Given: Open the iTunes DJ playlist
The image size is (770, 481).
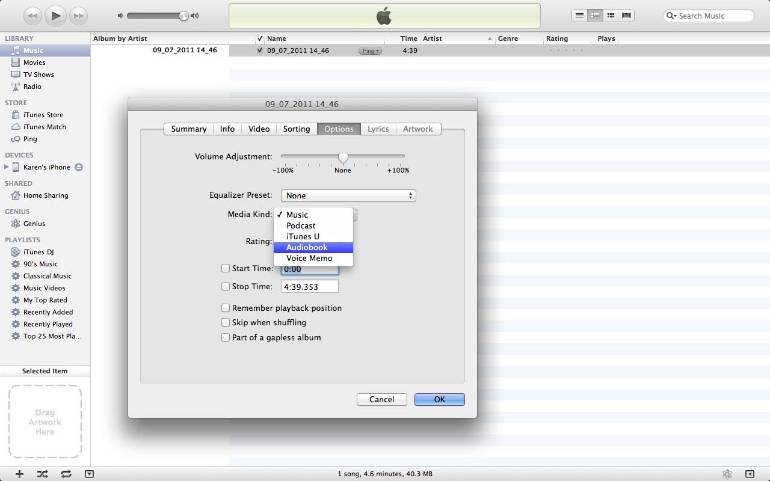Looking at the screenshot, I should [x=45, y=252].
